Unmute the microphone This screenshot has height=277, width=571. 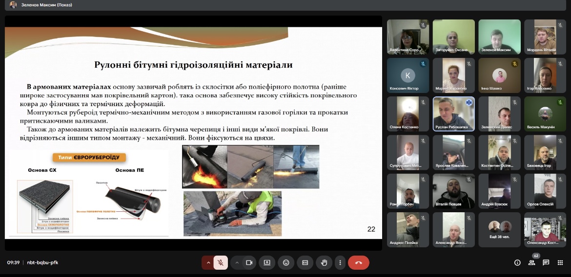(221, 263)
